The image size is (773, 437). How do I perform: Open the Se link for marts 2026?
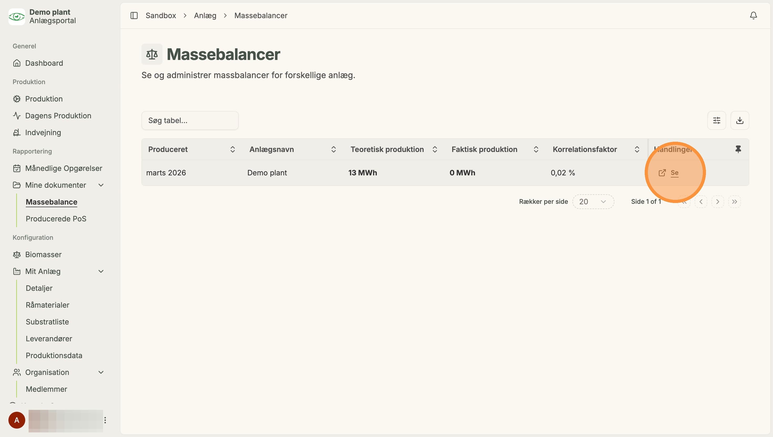(x=668, y=173)
